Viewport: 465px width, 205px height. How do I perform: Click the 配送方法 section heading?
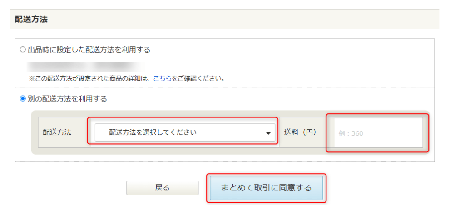[31, 20]
